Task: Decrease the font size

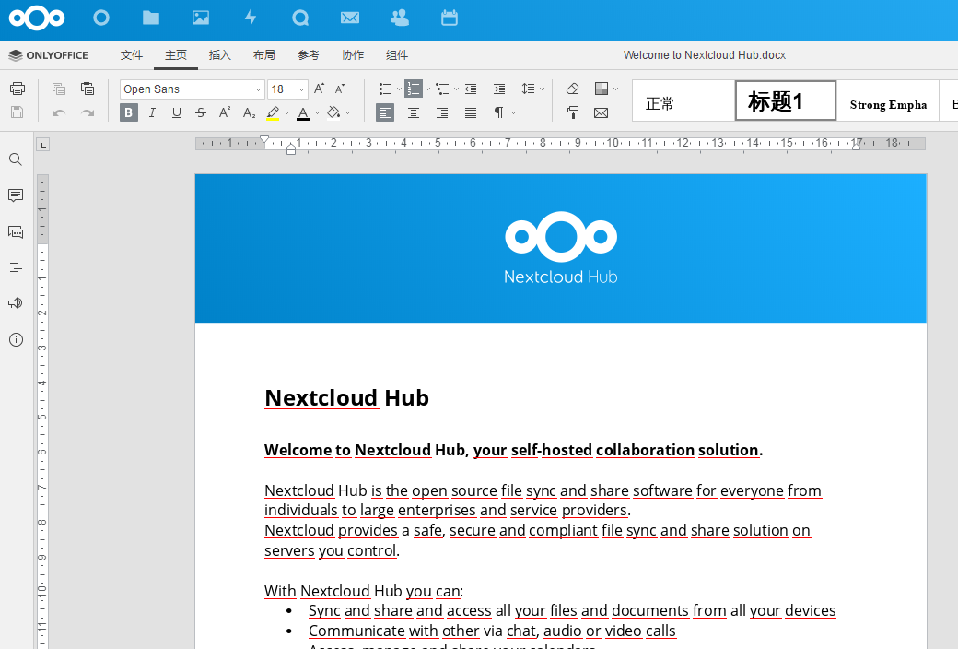Action: (340, 88)
